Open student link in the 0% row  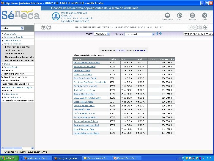point(84,129)
